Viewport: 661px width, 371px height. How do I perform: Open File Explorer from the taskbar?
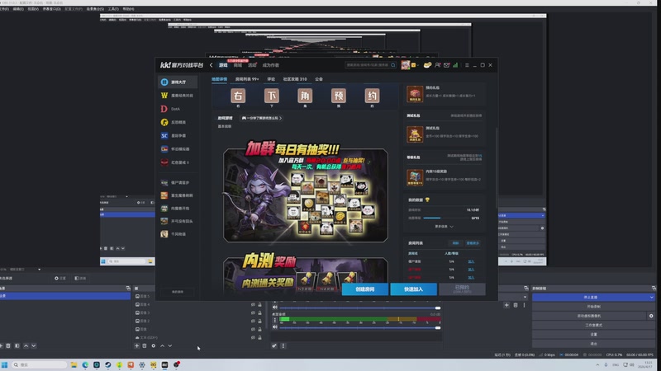click(74, 364)
